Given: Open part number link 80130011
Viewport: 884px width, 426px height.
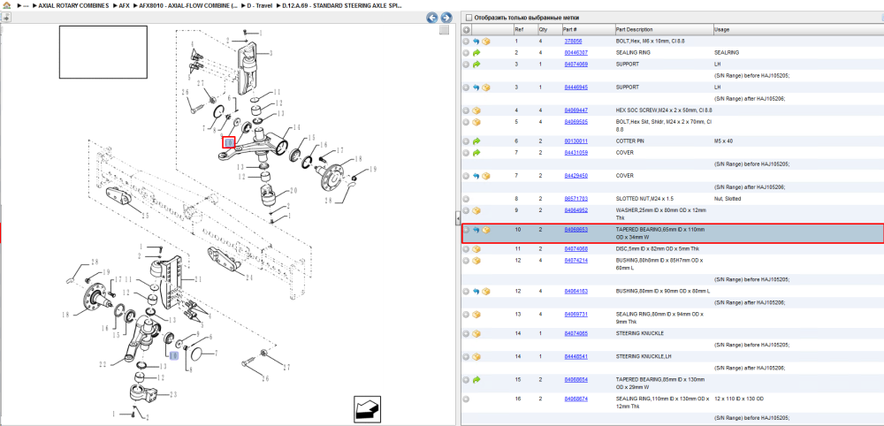Looking at the screenshot, I should (x=576, y=141).
